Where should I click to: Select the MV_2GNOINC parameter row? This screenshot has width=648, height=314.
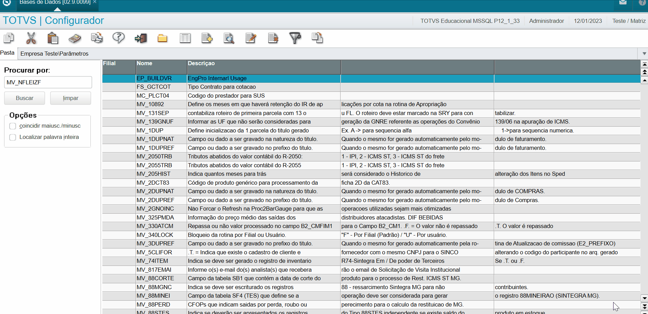pos(371,209)
